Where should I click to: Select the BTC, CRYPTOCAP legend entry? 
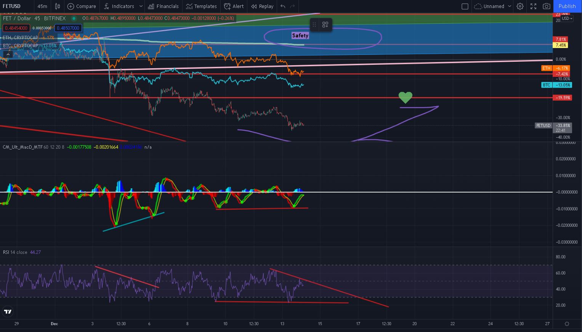(x=21, y=46)
